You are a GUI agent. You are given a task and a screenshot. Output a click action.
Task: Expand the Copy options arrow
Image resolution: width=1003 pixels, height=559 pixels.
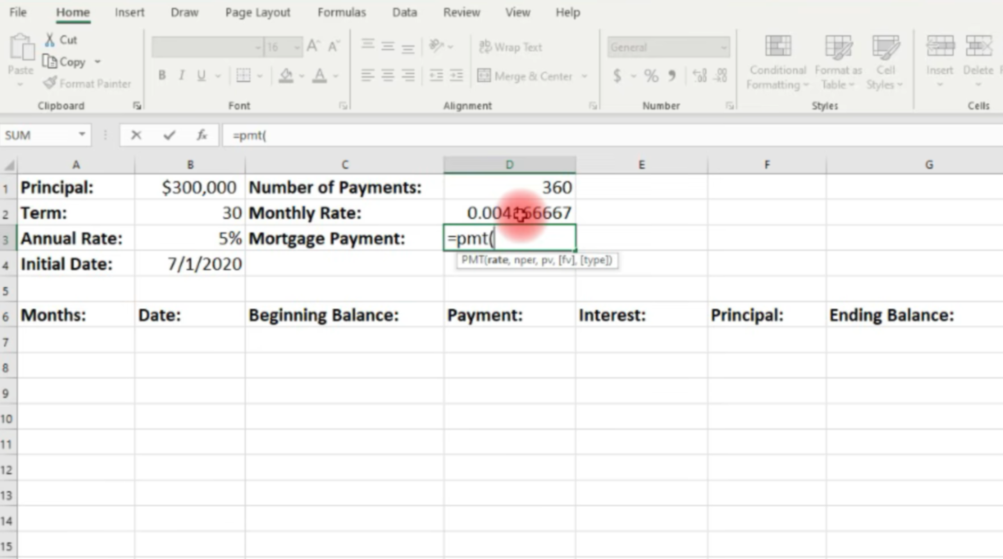pyautogui.click(x=98, y=62)
